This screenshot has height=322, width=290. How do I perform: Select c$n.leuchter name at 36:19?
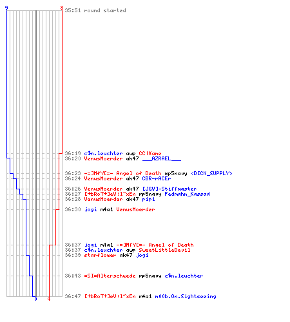click(x=103, y=153)
